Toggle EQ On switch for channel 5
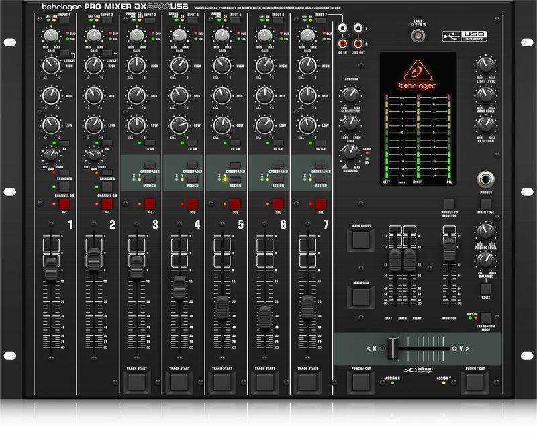The width and height of the screenshot is (537, 434). 236,143
